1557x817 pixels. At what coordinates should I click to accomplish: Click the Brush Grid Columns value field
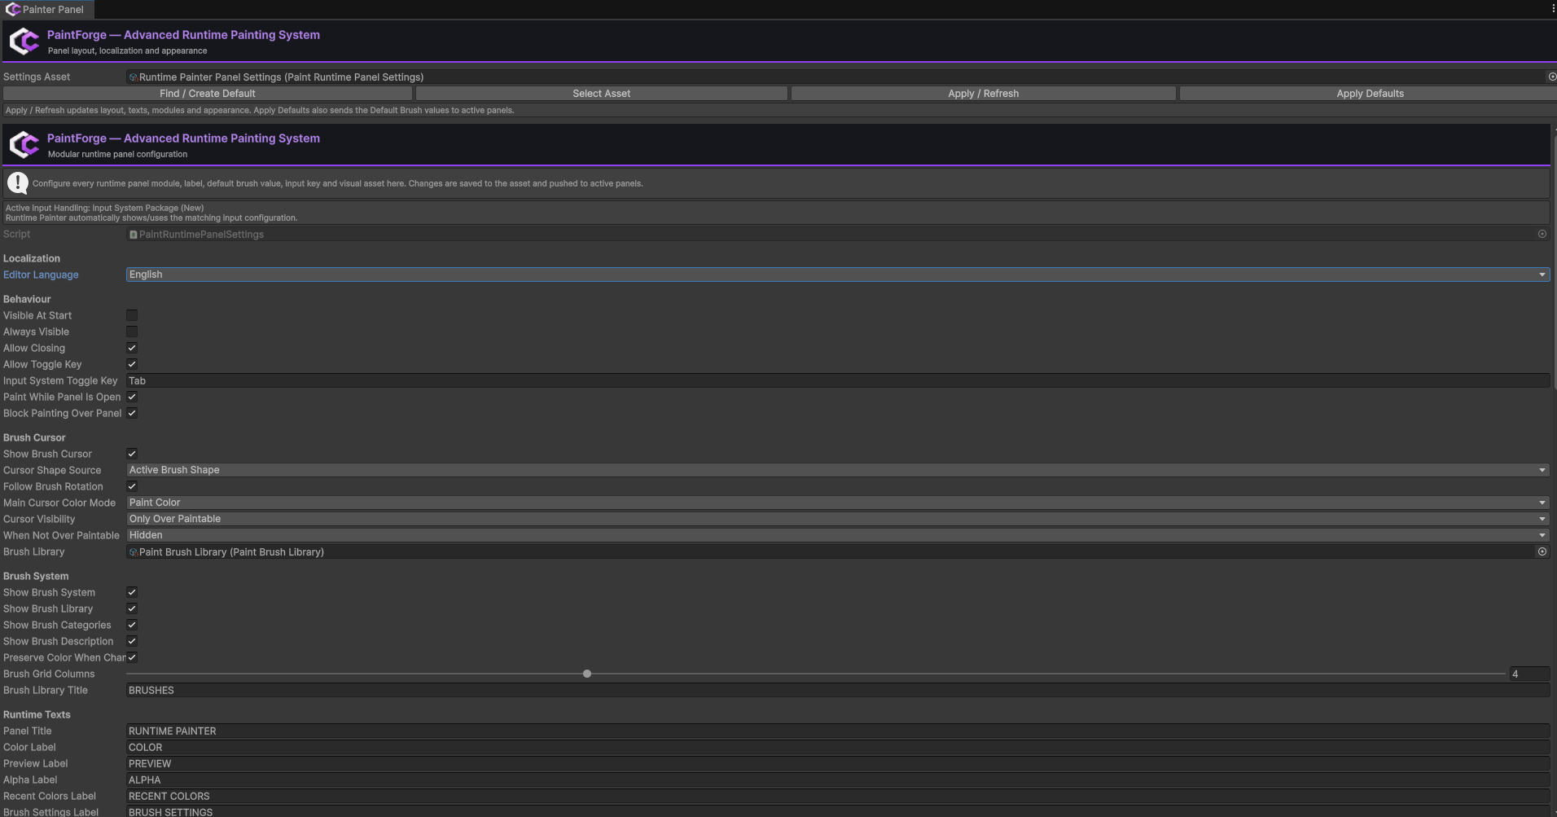point(1528,674)
